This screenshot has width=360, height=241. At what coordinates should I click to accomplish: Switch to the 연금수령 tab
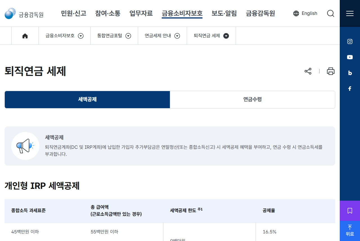253,99
